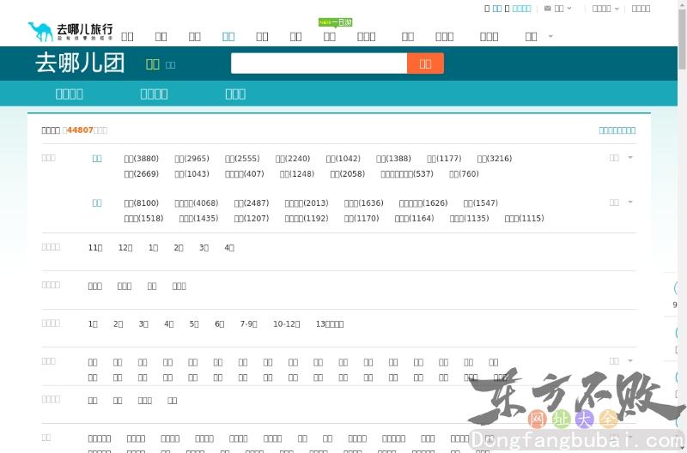Pick the 10-12 days trip length option

[286, 324]
